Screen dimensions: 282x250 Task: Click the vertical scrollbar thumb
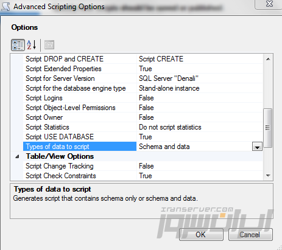click(268, 128)
